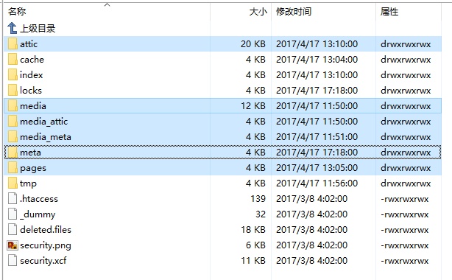This screenshot has height=280, width=452.
Task: Select the pages folder name
Action: click(33, 168)
